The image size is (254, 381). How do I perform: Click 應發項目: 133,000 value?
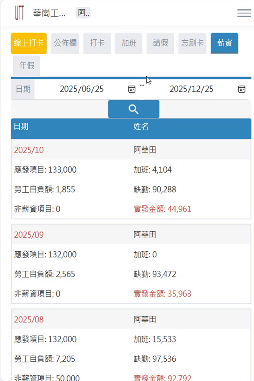click(45, 170)
